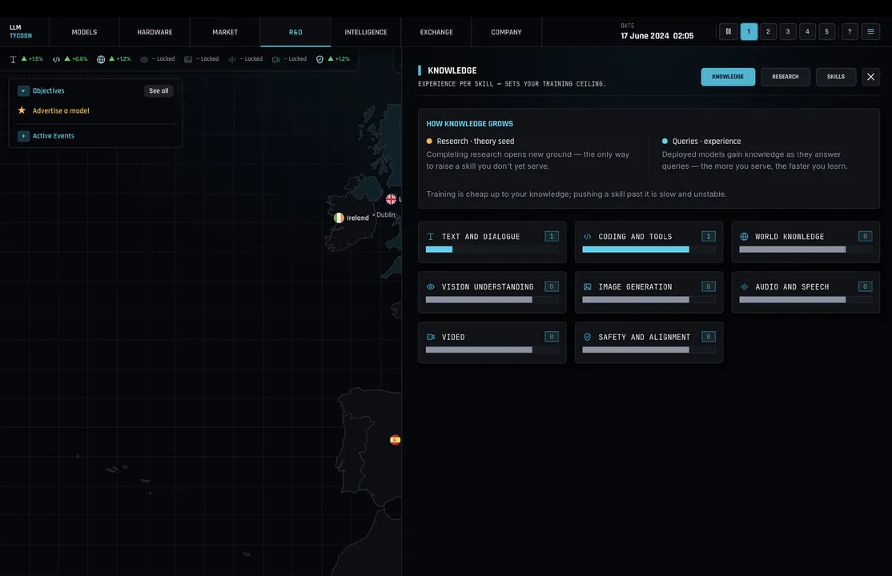
Task: Click the level badge on Coding and Tools
Action: [709, 237]
